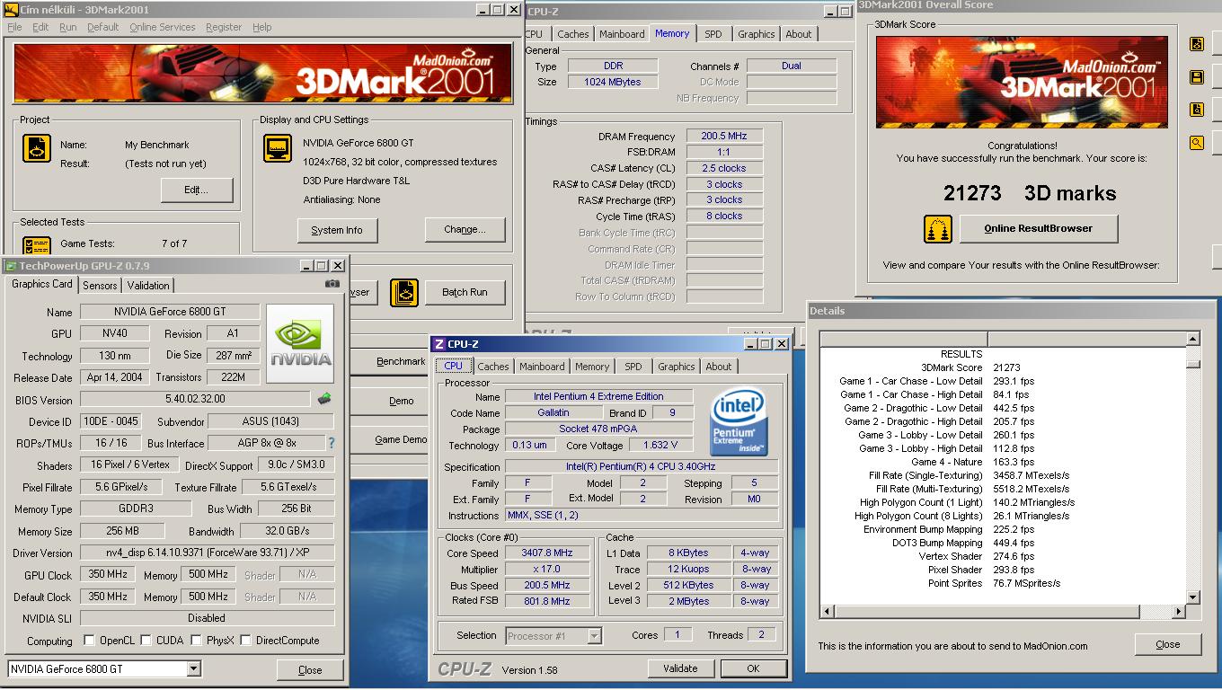This screenshot has height=690, width=1222.
Task: Click the Core Speed value 3407.8 MHz
Action: tap(547, 553)
